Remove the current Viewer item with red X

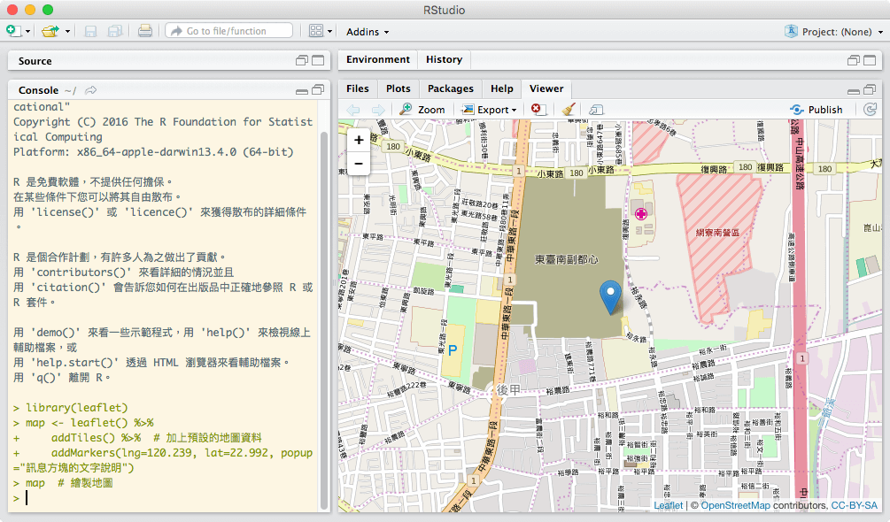tap(538, 110)
